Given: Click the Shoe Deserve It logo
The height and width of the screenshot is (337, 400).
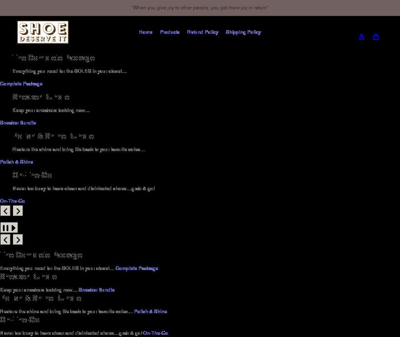Looking at the screenshot, I should click(43, 32).
